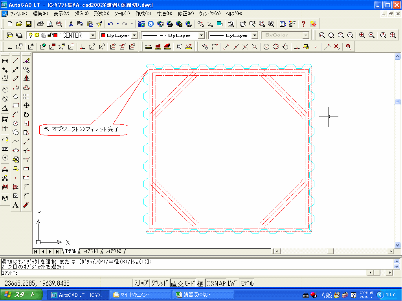Toggle モデル space button in status bar

247,283
